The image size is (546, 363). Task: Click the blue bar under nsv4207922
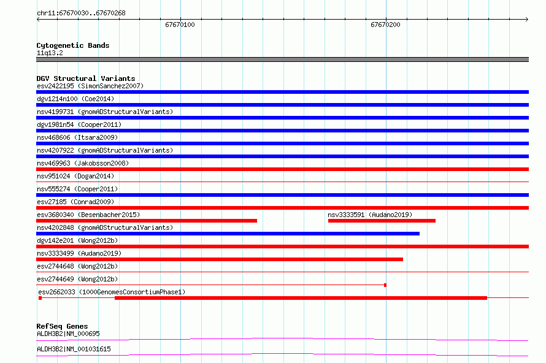(x=282, y=156)
